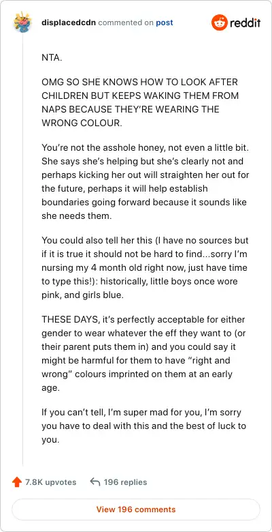Click the 'THESE DAYS' paragraph text
Screen dimensions: 272x532
(x=143, y=354)
